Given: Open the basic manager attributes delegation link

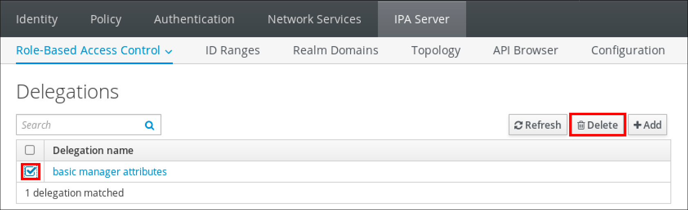Looking at the screenshot, I should (109, 172).
